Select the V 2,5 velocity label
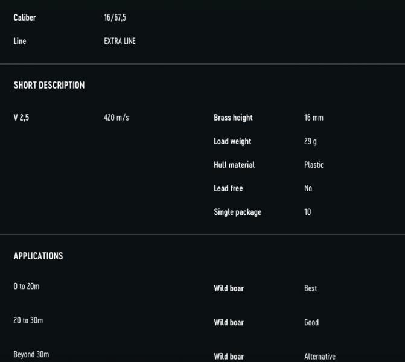Image resolution: width=405 pixels, height=362 pixels. (x=21, y=118)
